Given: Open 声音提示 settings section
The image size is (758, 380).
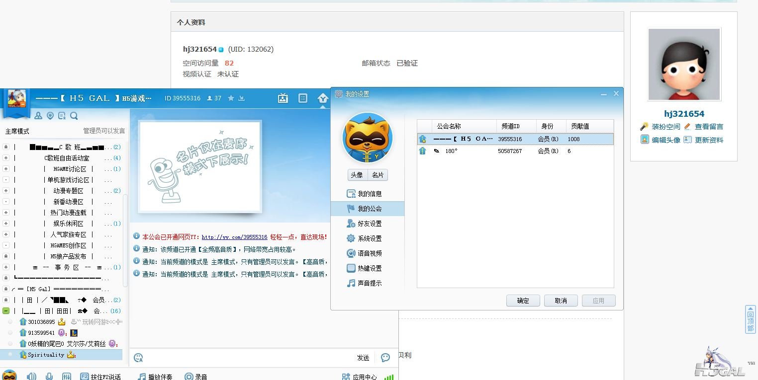Looking at the screenshot, I should [368, 283].
